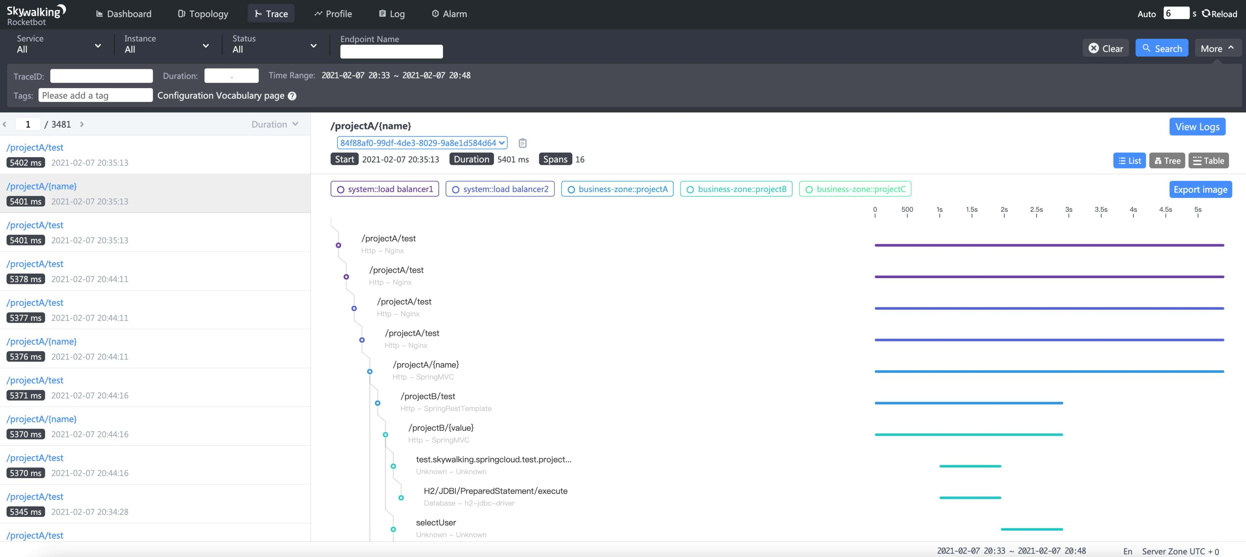Click the Reload refresh icon
This screenshot has width=1246, height=557.
(x=1206, y=13)
